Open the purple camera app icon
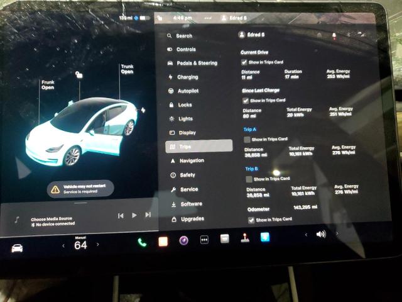Screen dimensions: 402x302 (x=183, y=240)
